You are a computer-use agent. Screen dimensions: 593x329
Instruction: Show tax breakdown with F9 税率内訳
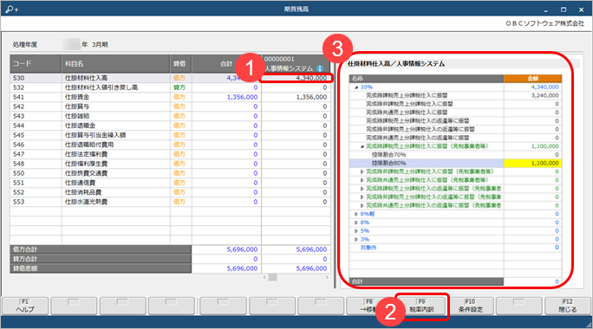[x=421, y=306]
